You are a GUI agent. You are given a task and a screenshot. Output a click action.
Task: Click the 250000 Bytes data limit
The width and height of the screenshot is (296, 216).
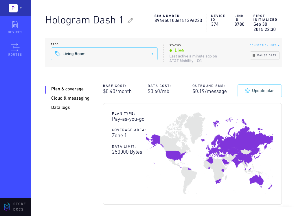127,152
